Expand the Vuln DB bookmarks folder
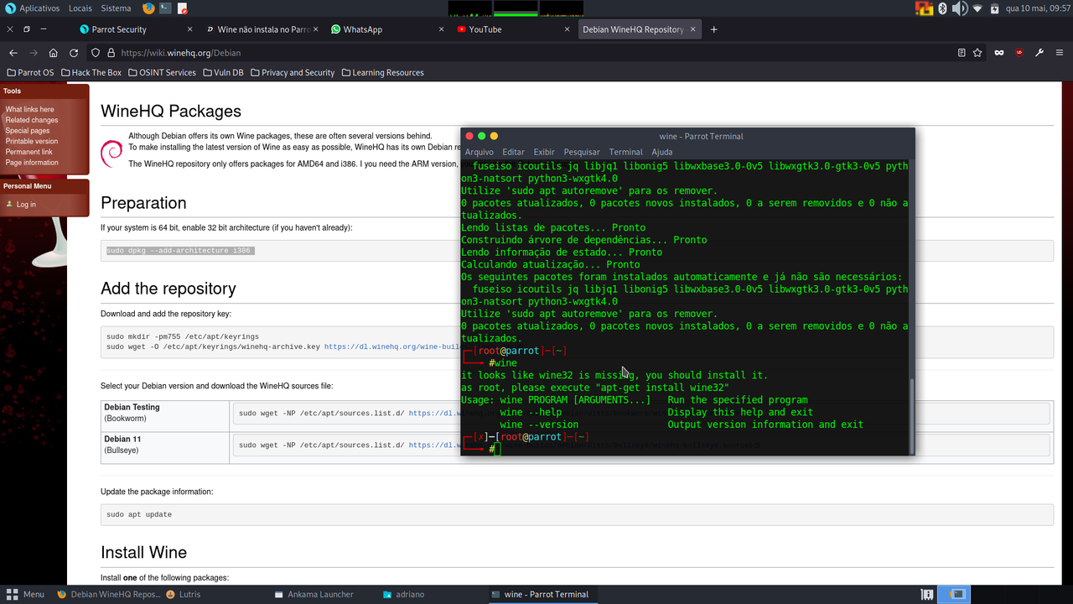This screenshot has width=1073, height=604. pyautogui.click(x=223, y=73)
